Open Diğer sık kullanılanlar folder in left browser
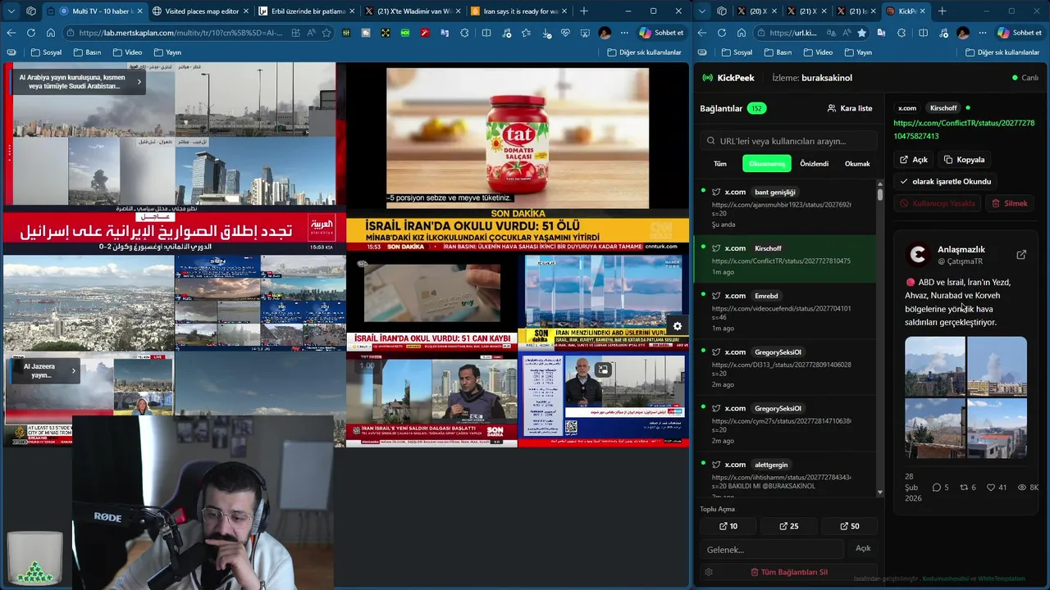This screenshot has height=590, width=1050. point(645,52)
